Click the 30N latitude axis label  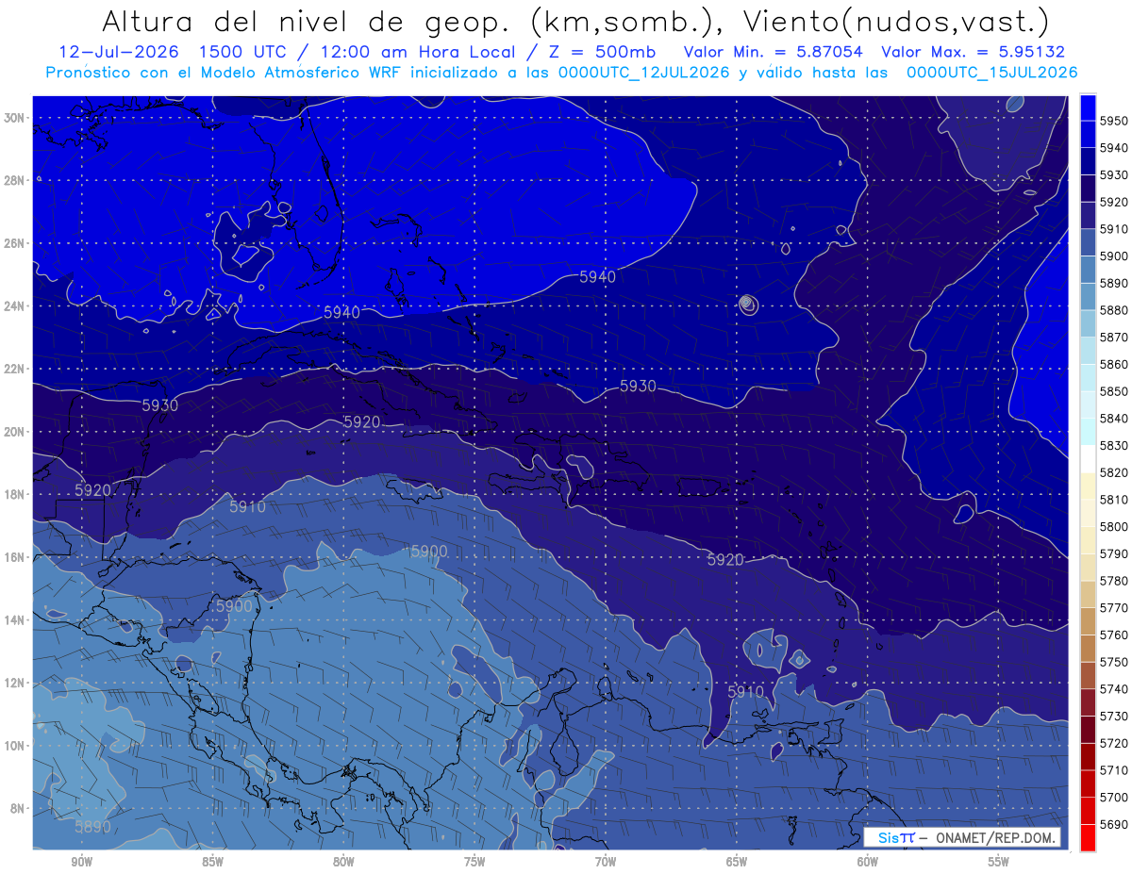14,117
